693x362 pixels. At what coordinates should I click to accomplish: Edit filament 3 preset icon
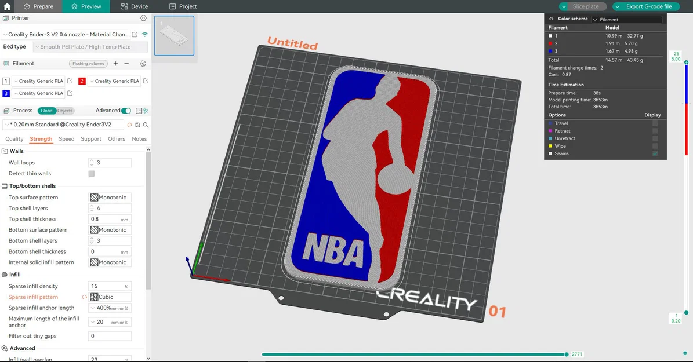click(x=70, y=93)
